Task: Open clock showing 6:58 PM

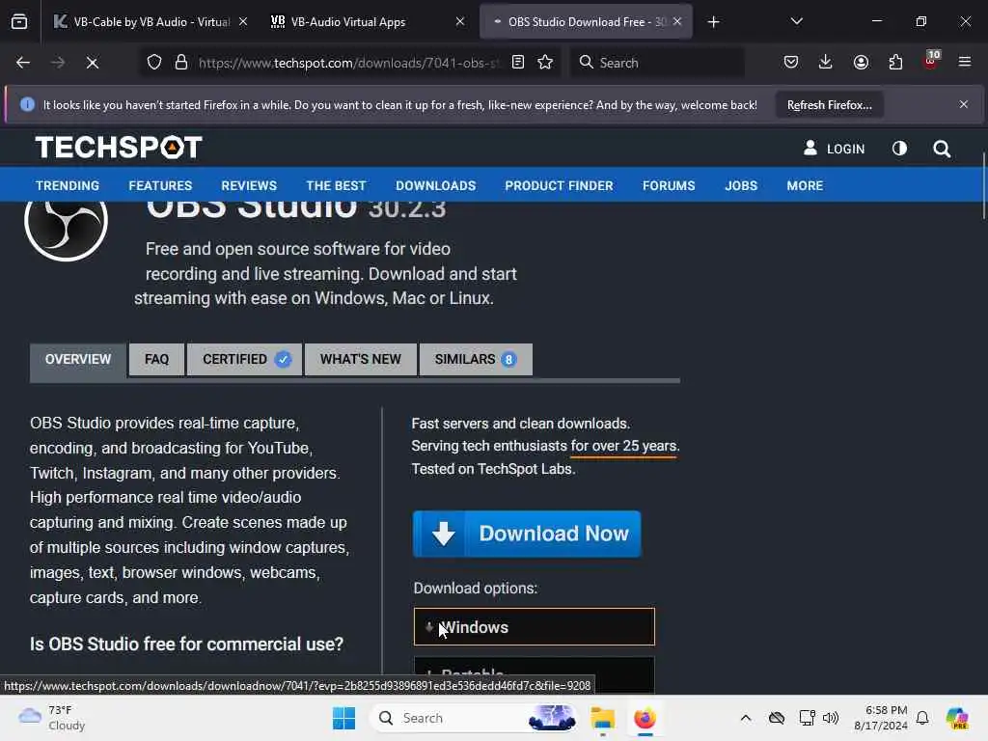Action: tap(880, 718)
